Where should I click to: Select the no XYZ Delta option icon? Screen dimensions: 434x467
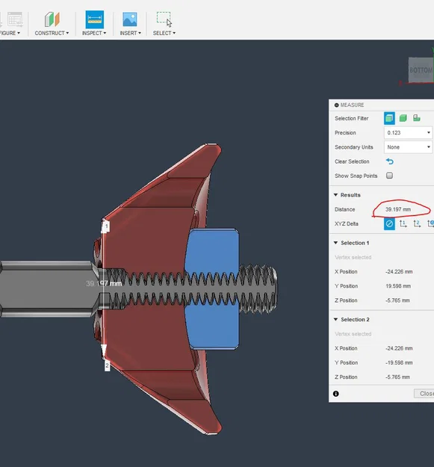click(x=389, y=223)
